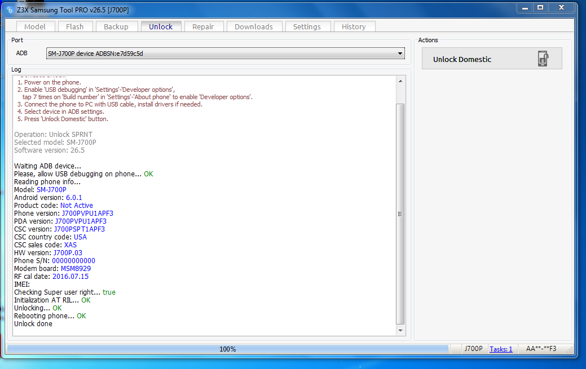Open the Settings tab
The image size is (586, 369).
click(x=307, y=26)
